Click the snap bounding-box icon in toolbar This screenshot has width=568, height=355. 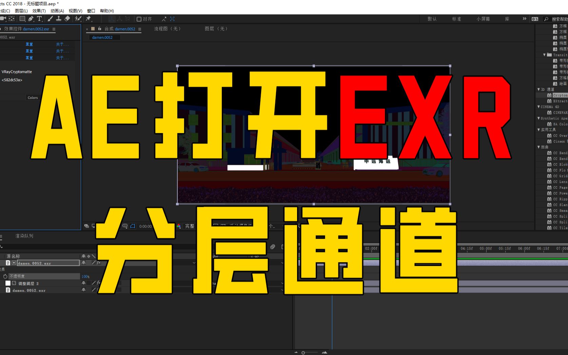click(x=172, y=19)
